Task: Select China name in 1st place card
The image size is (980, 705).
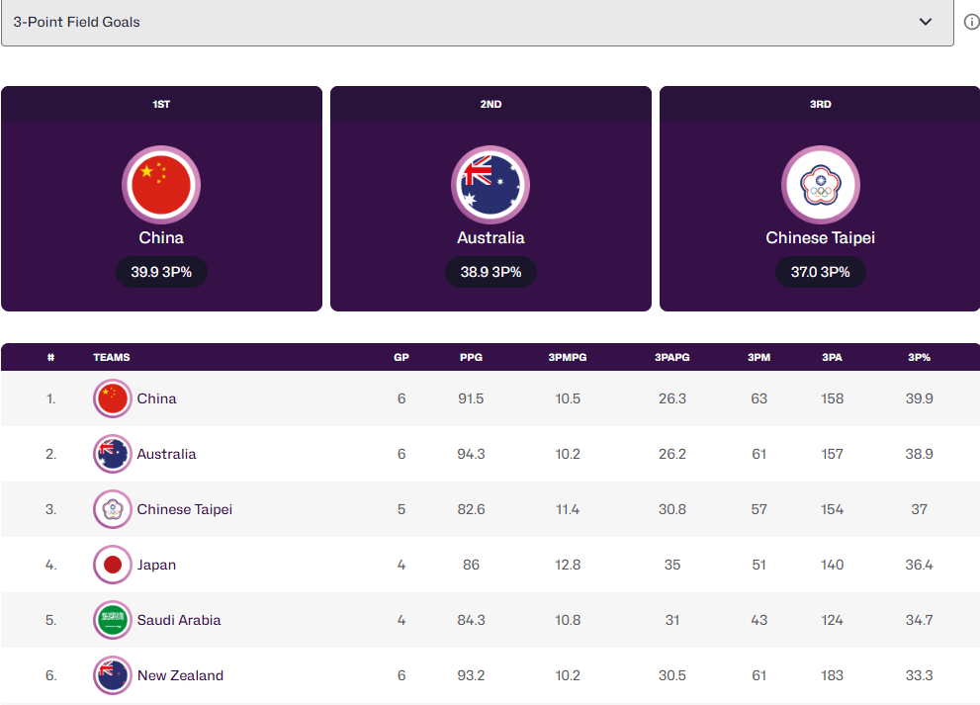Action: point(161,238)
